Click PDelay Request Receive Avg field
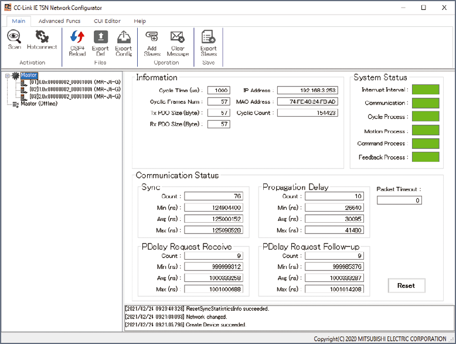Screen dimensions: 456x344 click(x=213, y=278)
